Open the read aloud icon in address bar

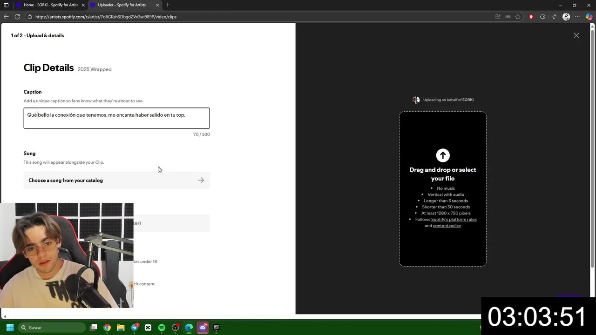508,17
